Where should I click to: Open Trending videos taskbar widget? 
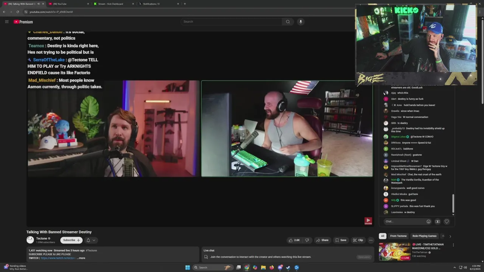coord(16,267)
